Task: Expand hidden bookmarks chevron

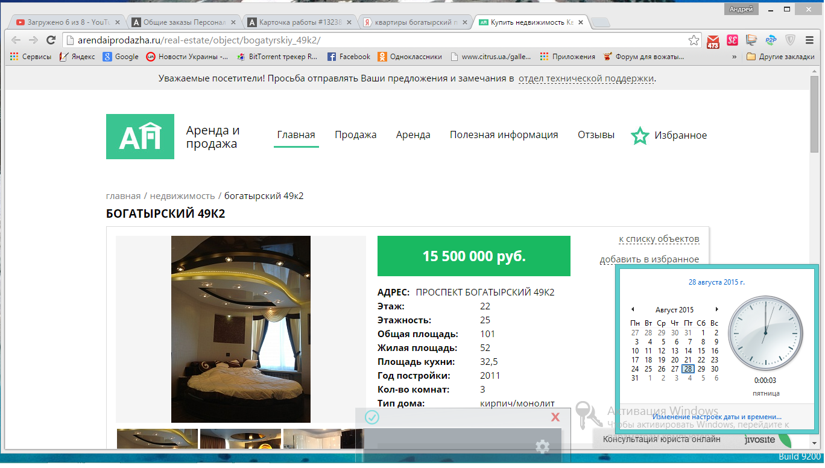Action: click(x=734, y=57)
